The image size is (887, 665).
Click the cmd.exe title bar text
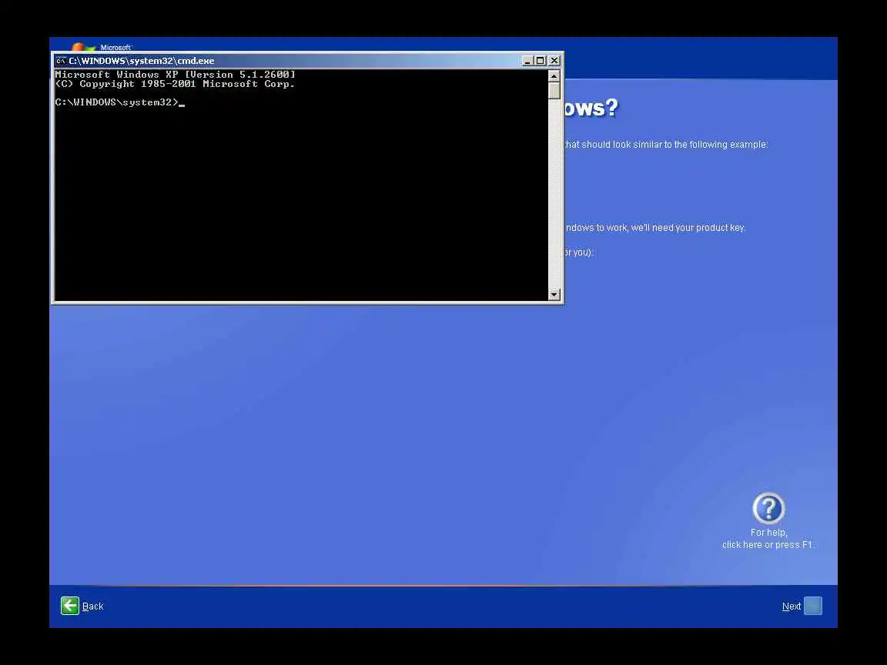click(142, 61)
